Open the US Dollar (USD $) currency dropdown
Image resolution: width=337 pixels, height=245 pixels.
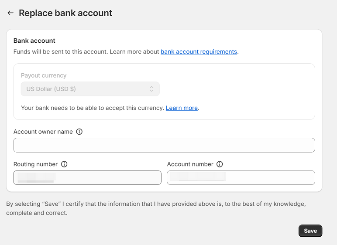[90, 89]
